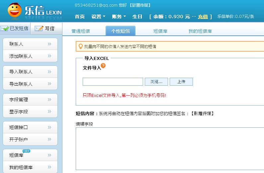Click the 充值 recharge link
The width and height of the screenshot is (264, 173).
pyautogui.click(x=203, y=17)
